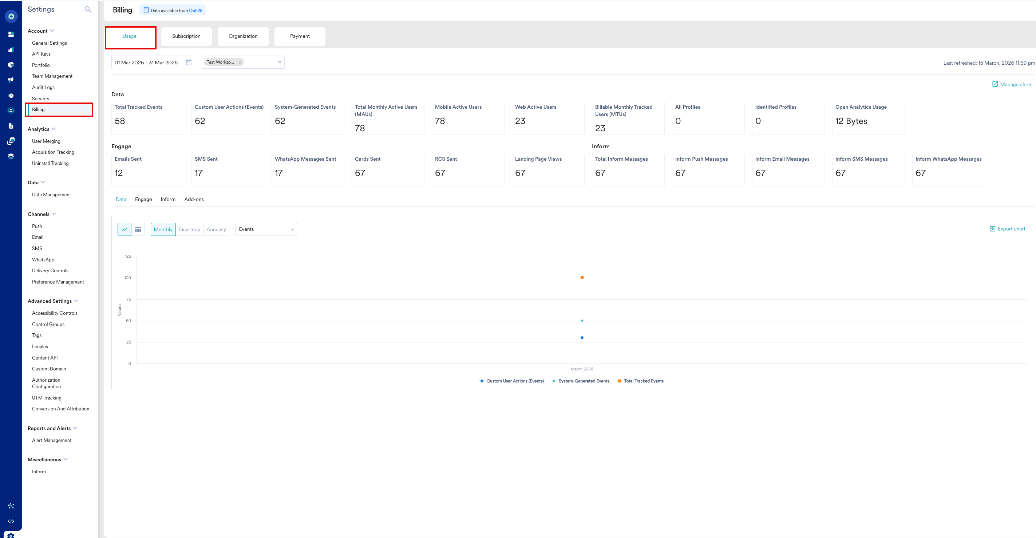Open the workspace selector dropdown arrow
Image resolution: width=1036 pixels, height=538 pixels.
pos(280,62)
